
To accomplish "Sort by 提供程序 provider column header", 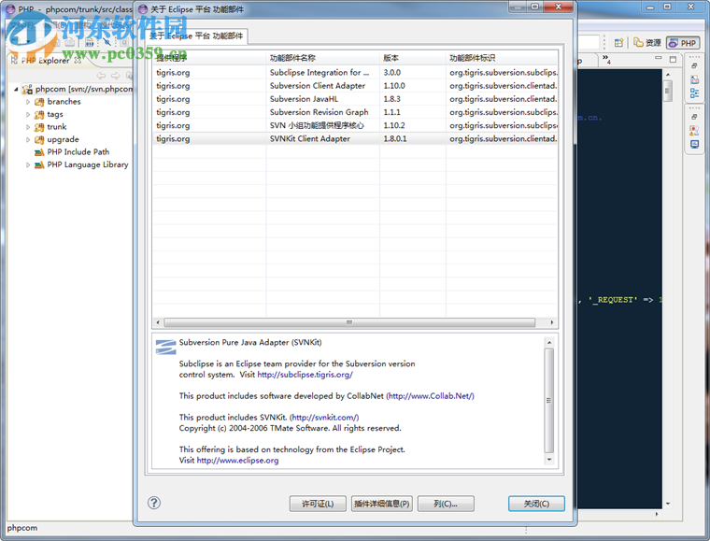I will pyautogui.click(x=209, y=58).
